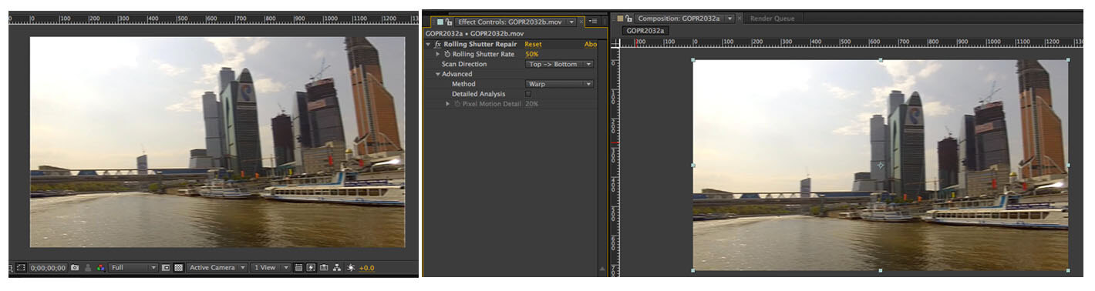Switch to the Composition: GOPR2032a tab

coord(679,18)
